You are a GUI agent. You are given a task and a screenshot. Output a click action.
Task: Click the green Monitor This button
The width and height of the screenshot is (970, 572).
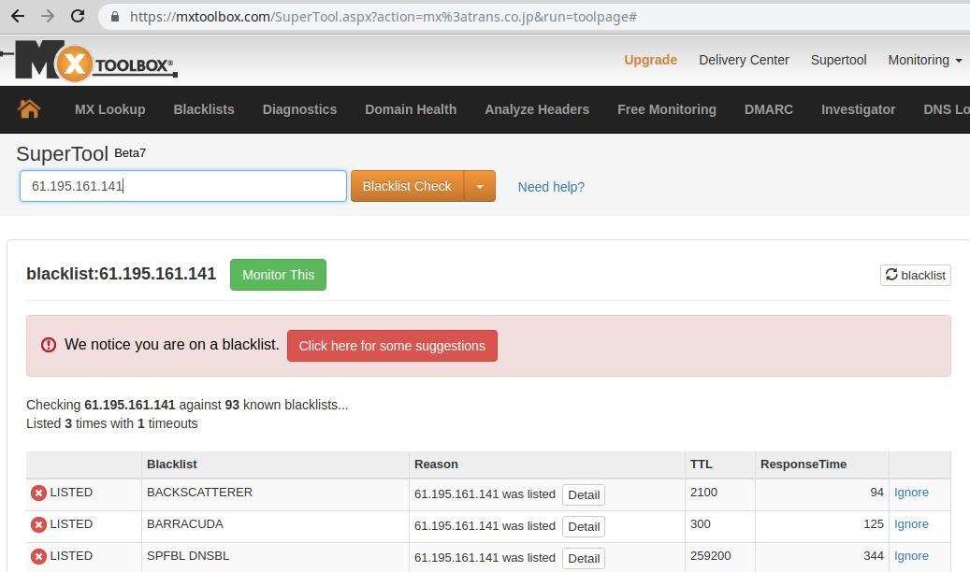coord(279,275)
